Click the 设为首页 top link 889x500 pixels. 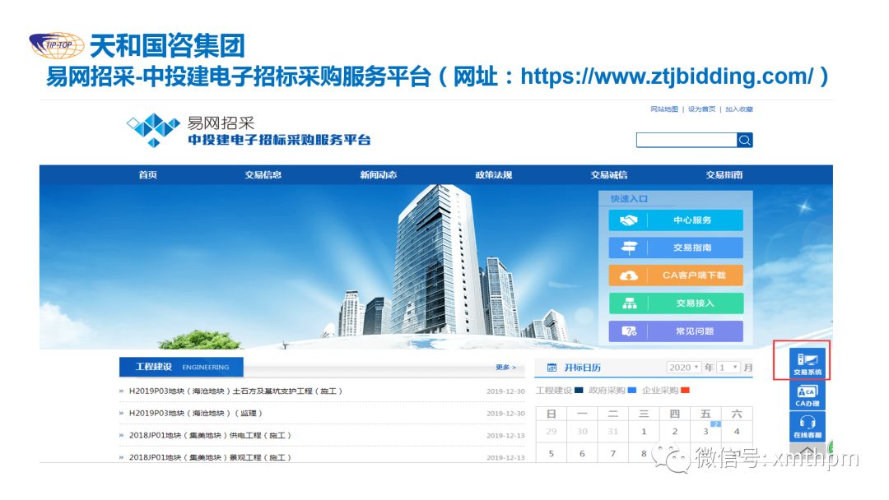tap(701, 109)
